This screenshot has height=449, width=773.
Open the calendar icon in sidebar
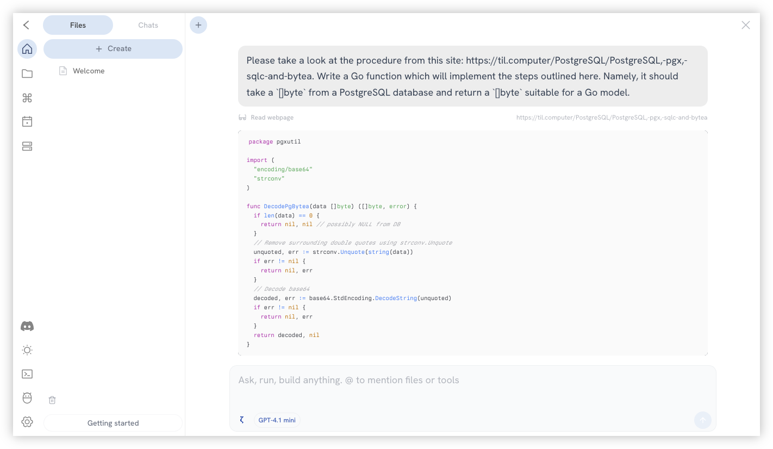point(27,122)
